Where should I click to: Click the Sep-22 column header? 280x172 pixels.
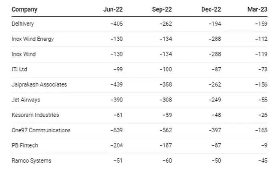pos(163,9)
